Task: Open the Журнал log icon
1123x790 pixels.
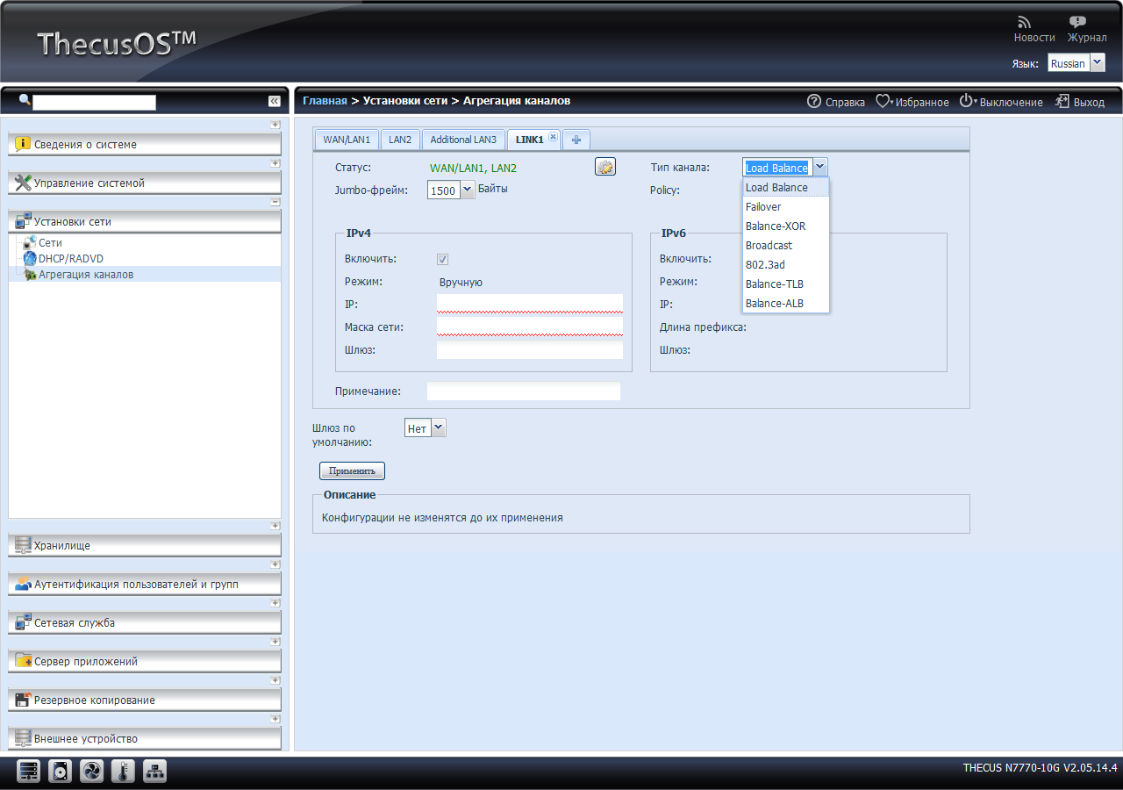Action: tap(1077, 22)
